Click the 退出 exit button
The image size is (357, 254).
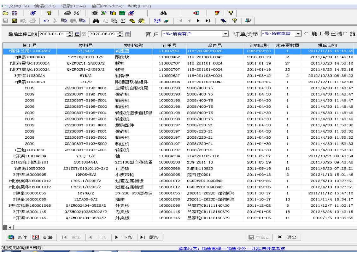[x=288, y=237]
